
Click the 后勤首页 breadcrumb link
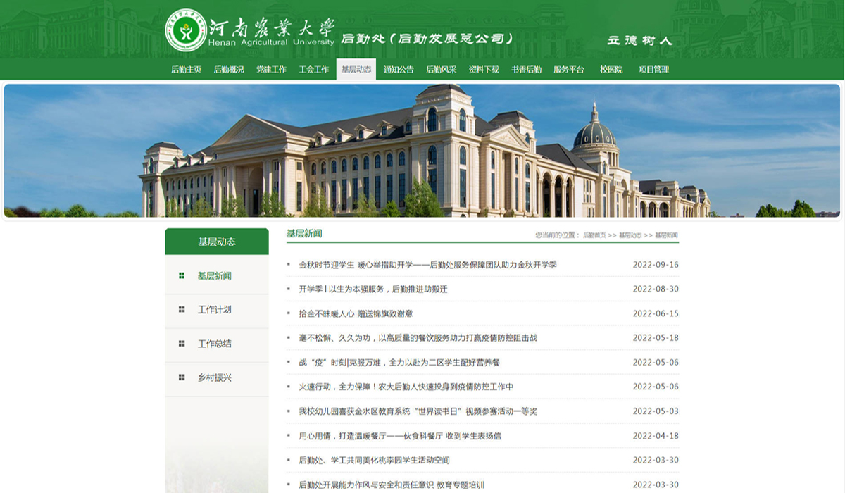click(x=594, y=235)
